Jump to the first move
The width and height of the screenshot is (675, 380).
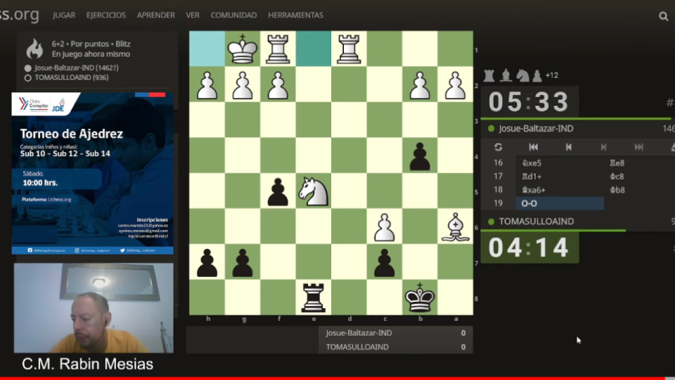click(533, 147)
